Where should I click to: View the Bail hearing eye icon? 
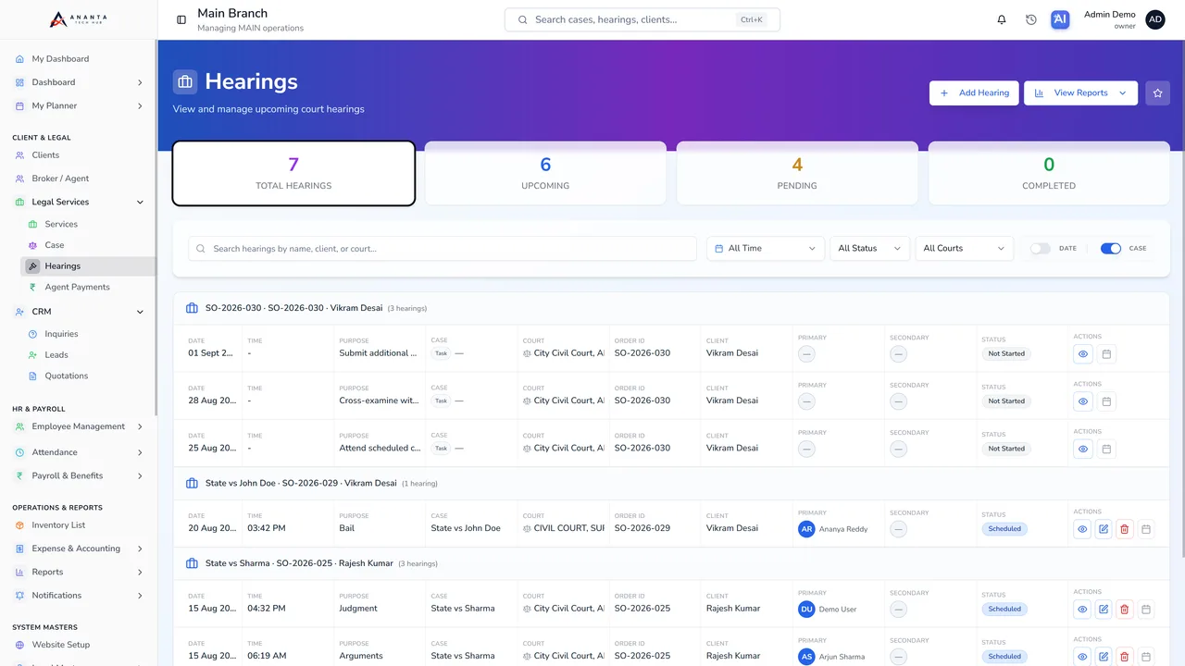1082,529
